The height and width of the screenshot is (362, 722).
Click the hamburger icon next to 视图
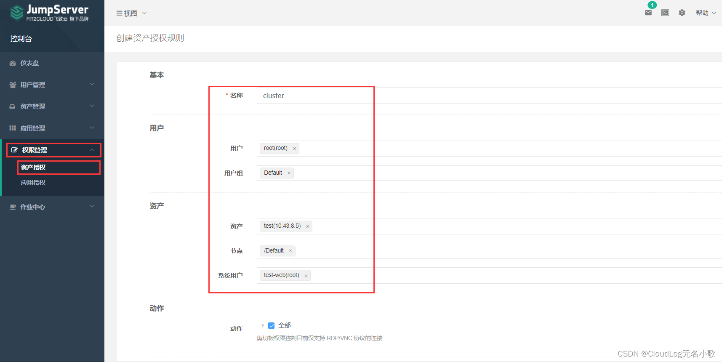point(119,13)
